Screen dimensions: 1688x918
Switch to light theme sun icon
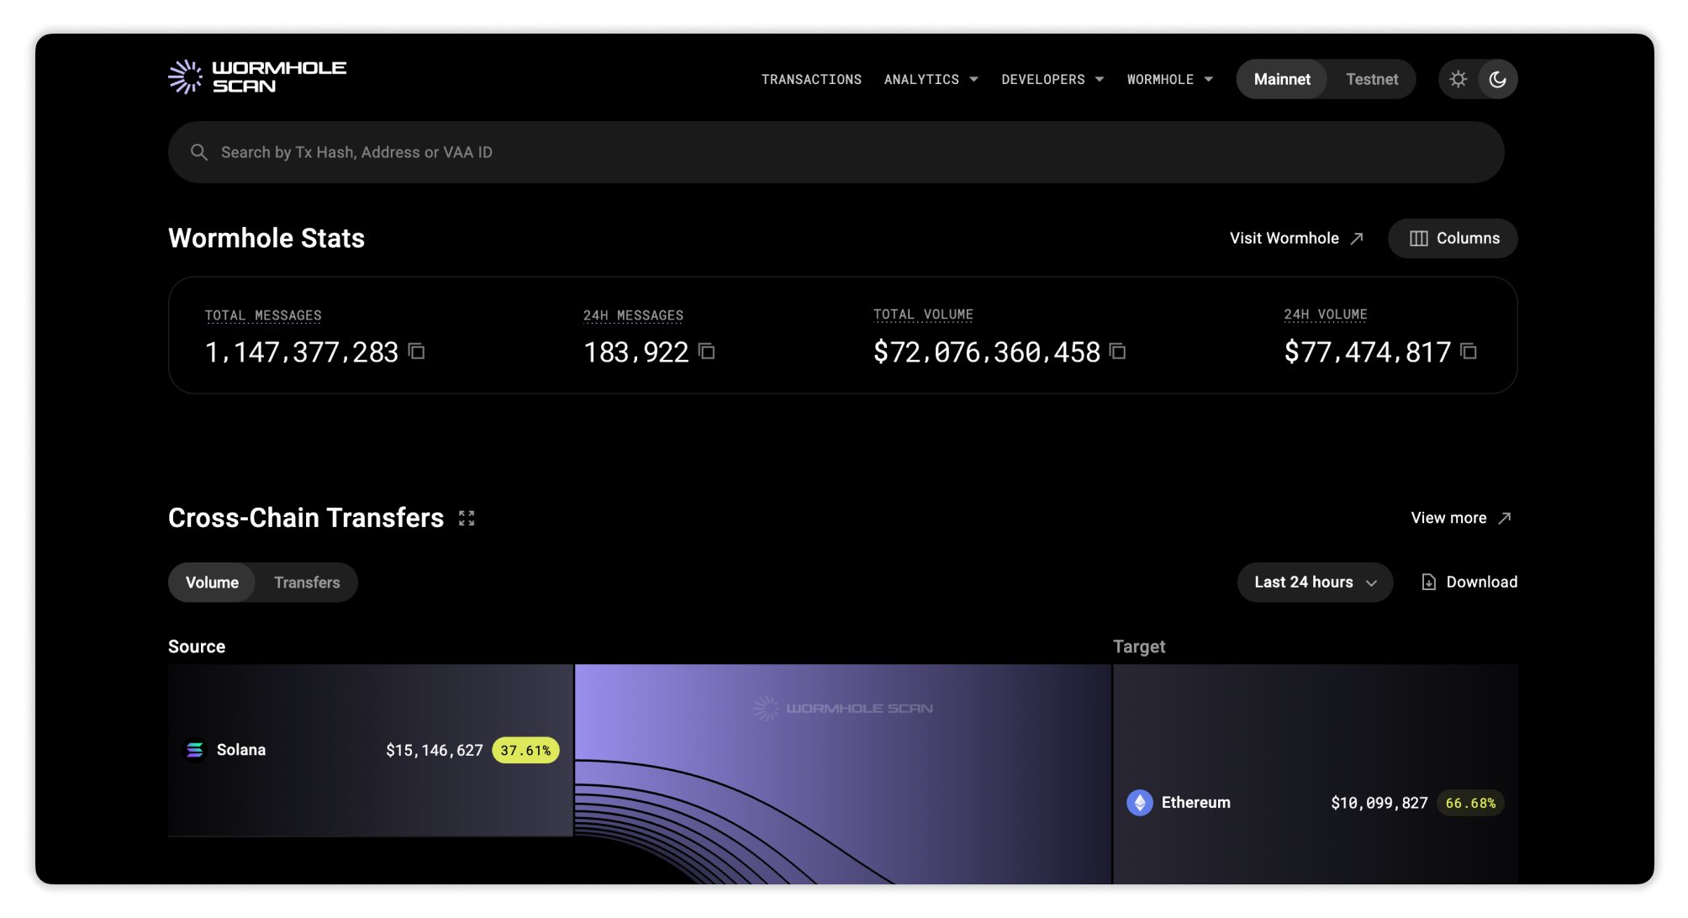pyautogui.click(x=1459, y=79)
